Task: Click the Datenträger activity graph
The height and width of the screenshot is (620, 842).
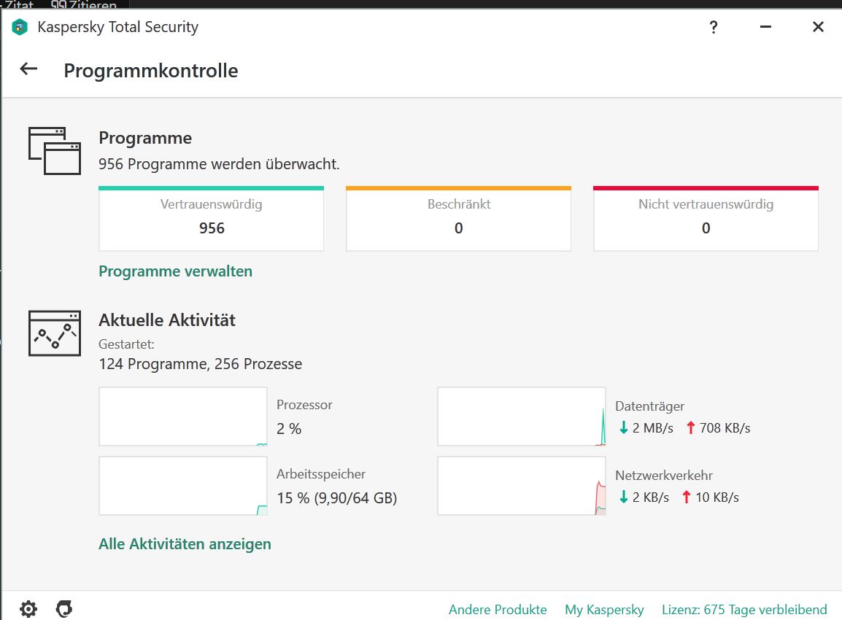Action: click(522, 416)
